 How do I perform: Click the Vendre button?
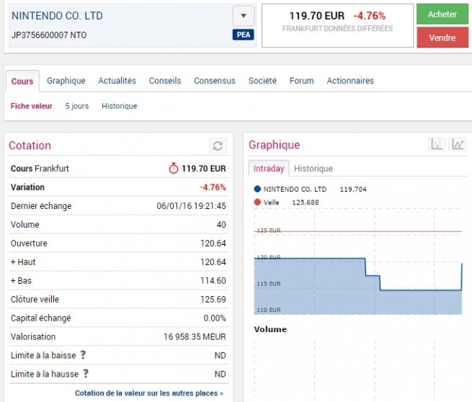pos(442,37)
